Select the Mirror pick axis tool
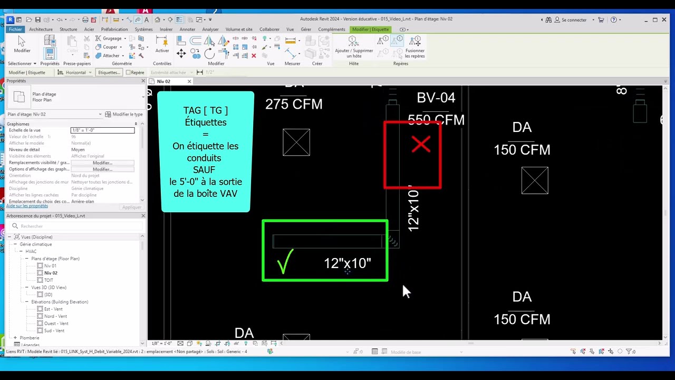Viewport: 675px width, 380px height. [209, 41]
